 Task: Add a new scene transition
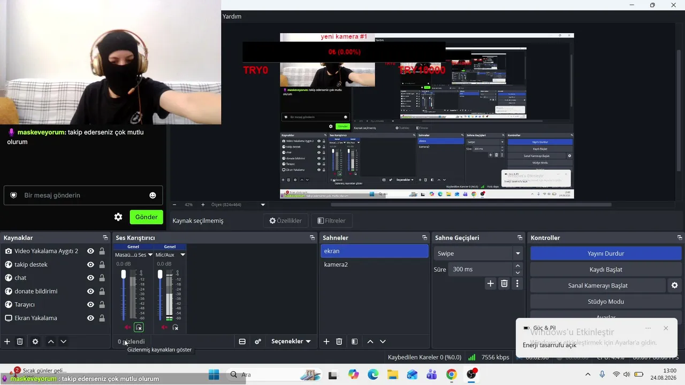[x=490, y=284]
